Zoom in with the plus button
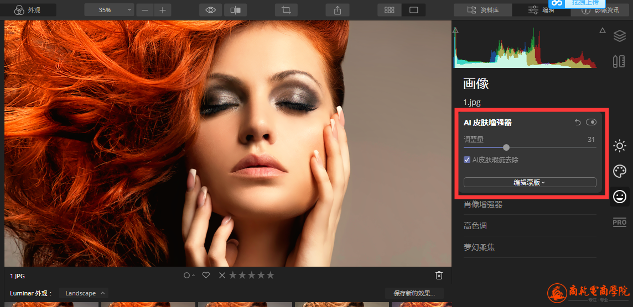 163,10
